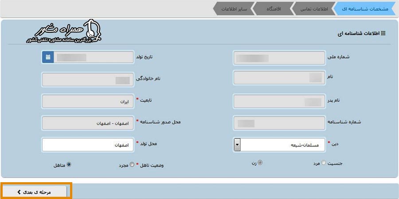Select the زن gender radio button
This screenshot has width=399, height=199.
click(260, 163)
